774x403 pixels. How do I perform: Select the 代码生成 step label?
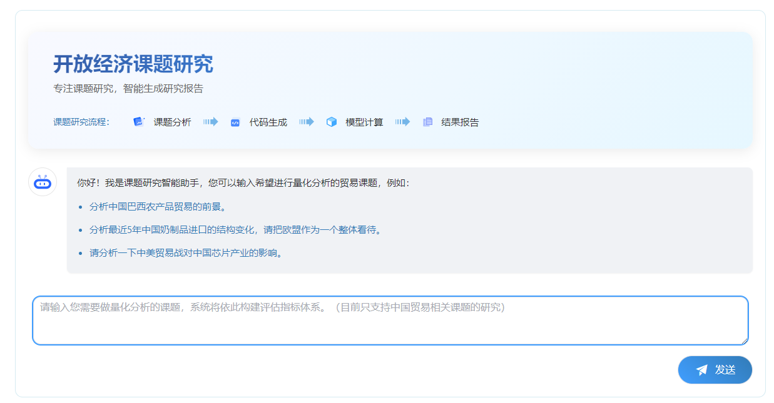pyautogui.click(x=268, y=122)
